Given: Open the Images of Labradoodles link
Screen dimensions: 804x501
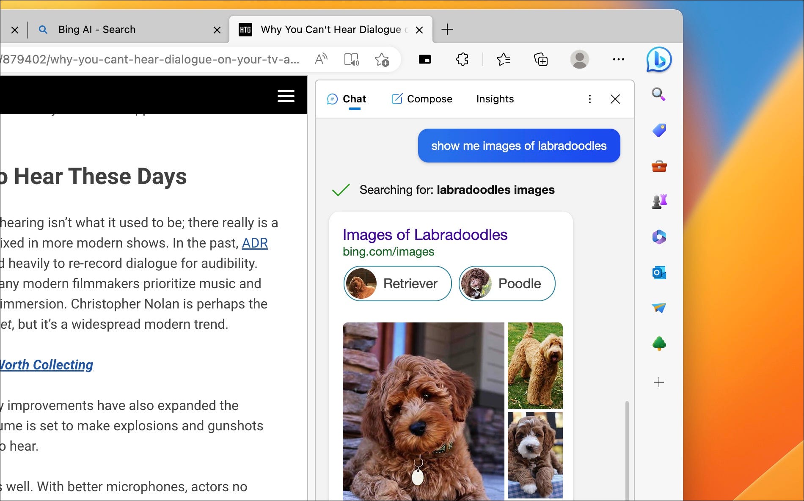Looking at the screenshot, I should tap(425, 235).
